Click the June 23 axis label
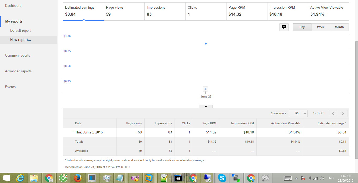Screen dimensions: 358x183 pos(206,96)
